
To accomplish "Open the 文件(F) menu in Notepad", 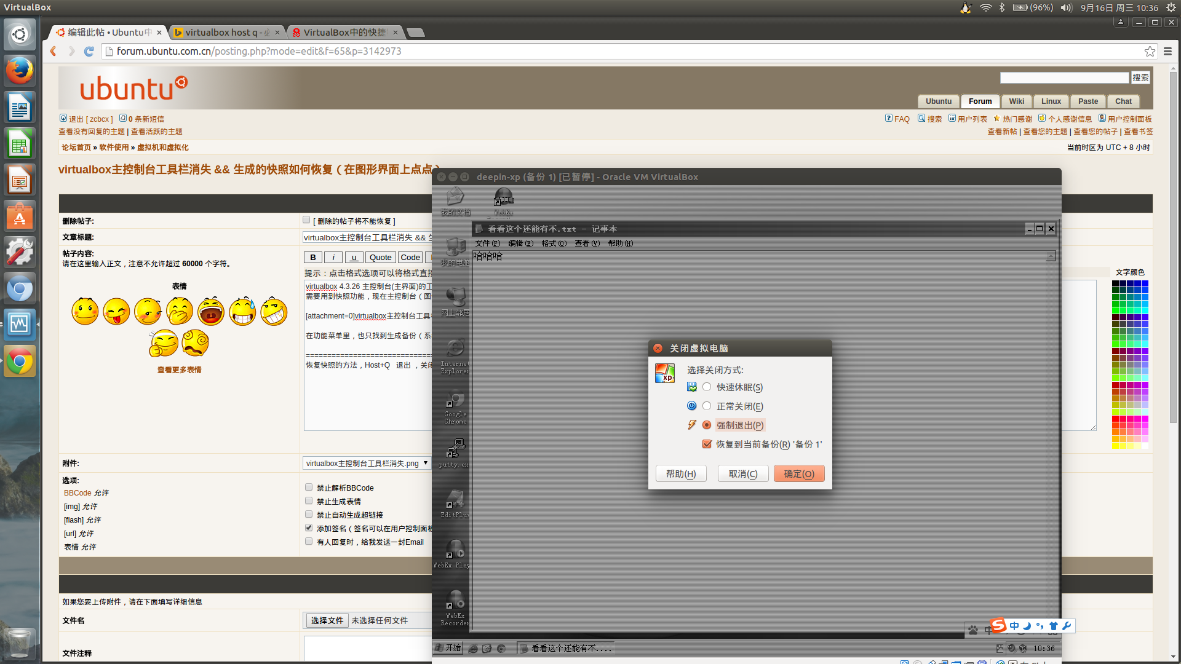I will [x=487, y=243].
